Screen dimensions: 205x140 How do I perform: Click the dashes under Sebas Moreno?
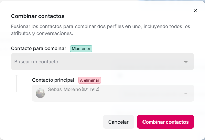[x=51, y=97]
